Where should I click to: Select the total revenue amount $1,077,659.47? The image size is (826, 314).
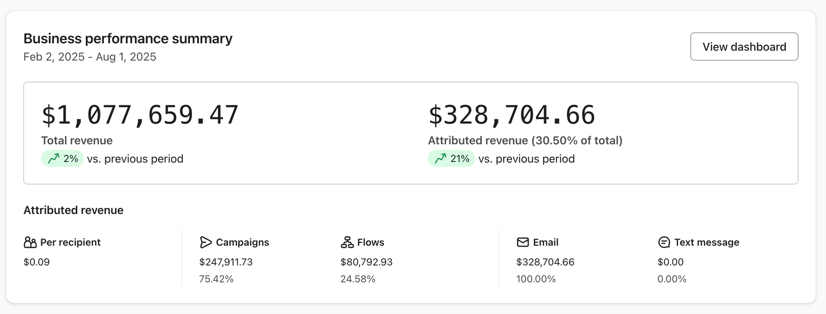click(140, 114)
